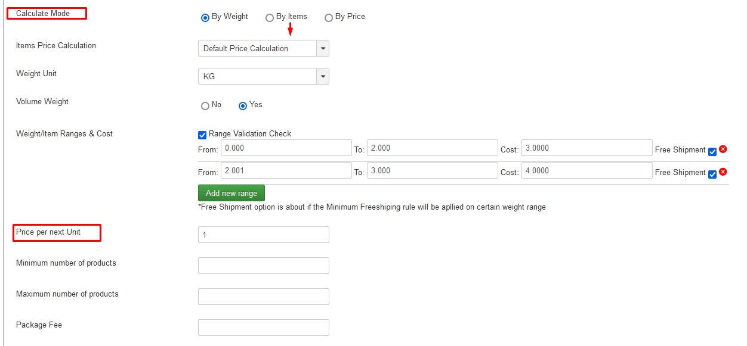747x346 pixels.
Task: Uncheck Free Shipment for the second range
Action: [x=712, y=174]
